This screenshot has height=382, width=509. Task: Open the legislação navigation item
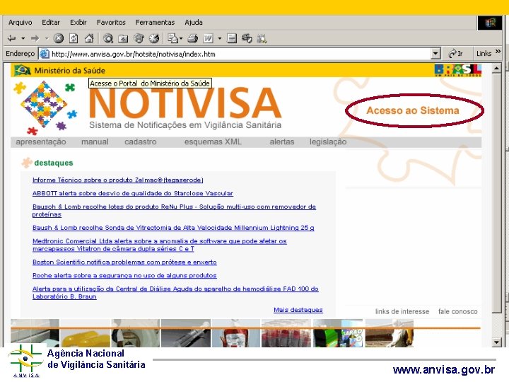(328, 141)
